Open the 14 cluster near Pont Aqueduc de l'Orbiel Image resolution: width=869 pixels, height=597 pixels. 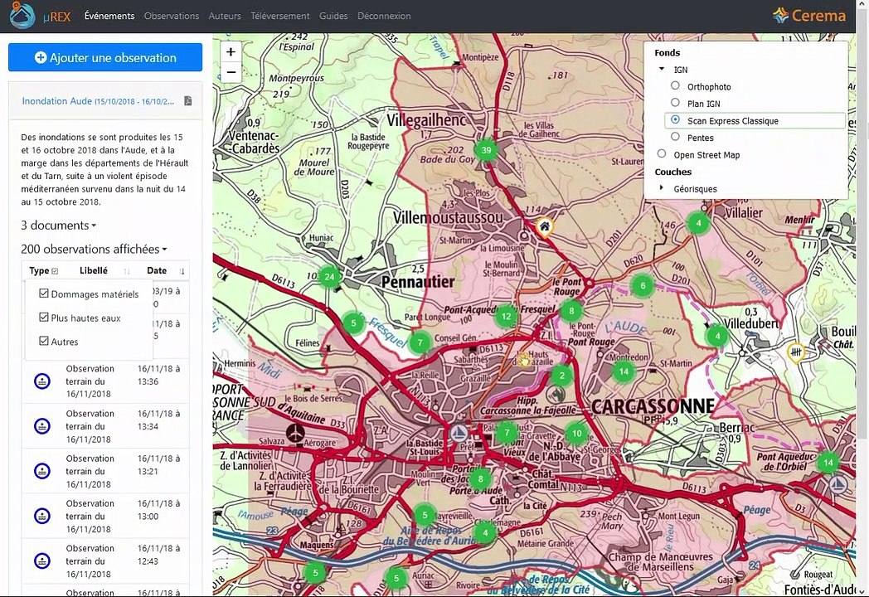tap(828, 463)
